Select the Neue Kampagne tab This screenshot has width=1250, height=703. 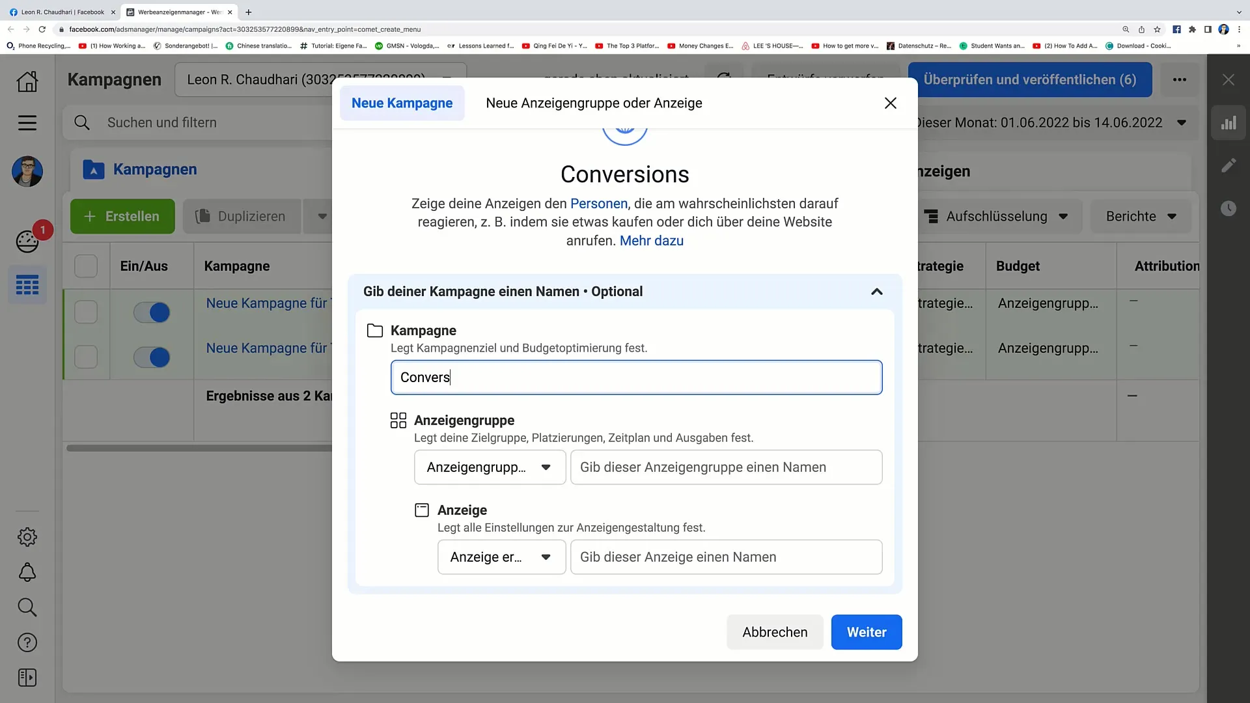(402, 103)
